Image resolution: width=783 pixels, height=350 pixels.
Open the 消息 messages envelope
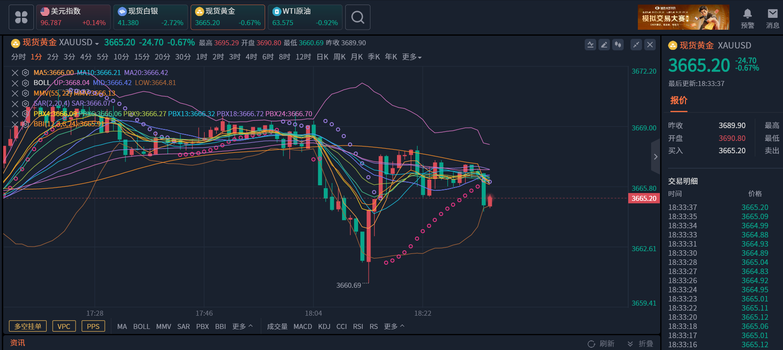click(x=772, y=18)
